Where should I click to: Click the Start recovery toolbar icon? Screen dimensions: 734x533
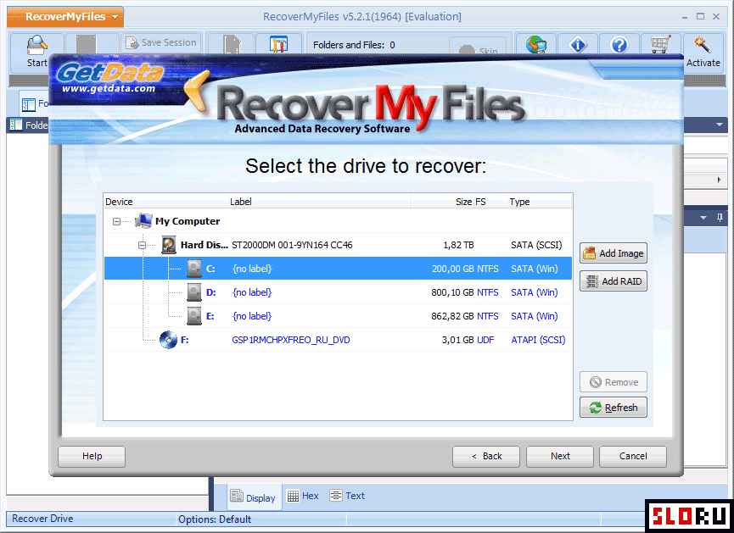(x=36, y=51)
